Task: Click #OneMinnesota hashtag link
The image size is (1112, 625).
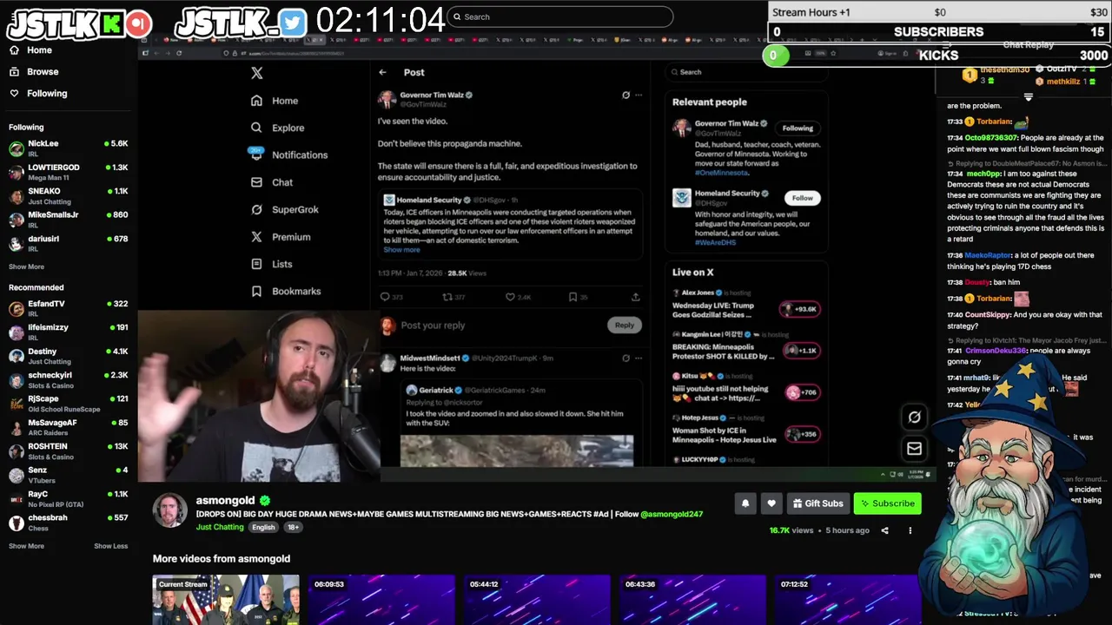Action: pos(721,173)
